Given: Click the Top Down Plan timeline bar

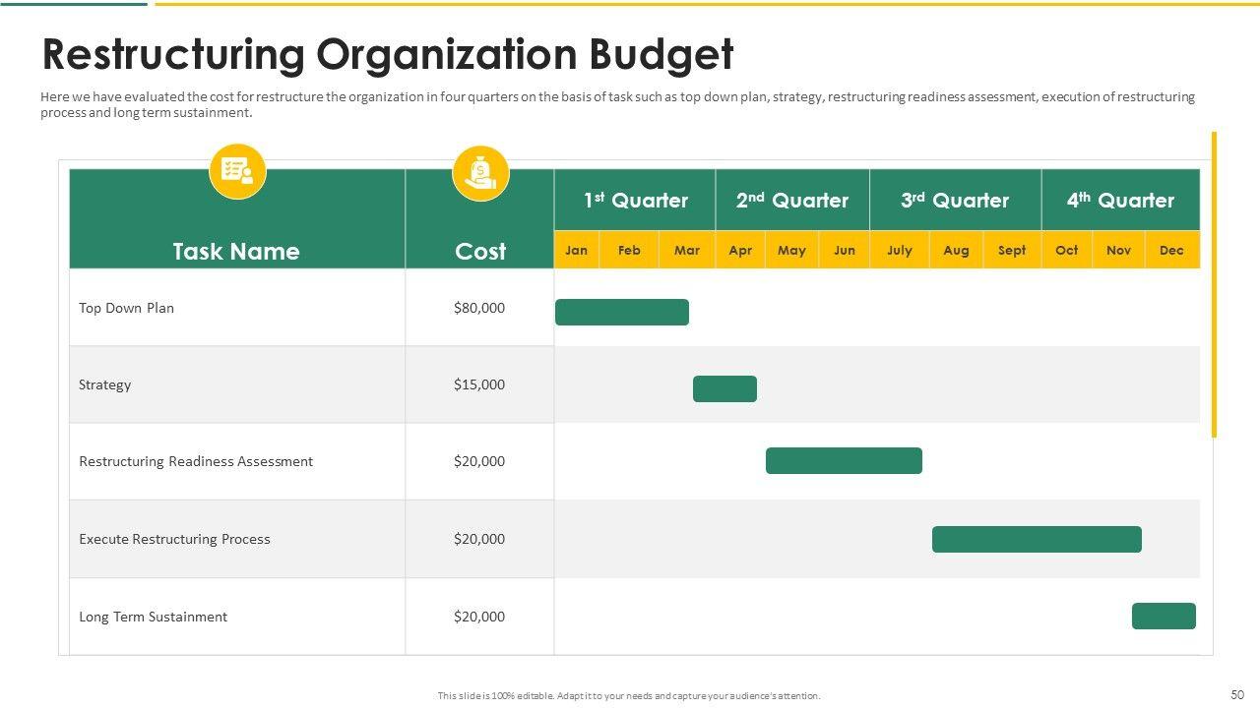Looking at the screenshot, I should click(x=621, y=312).
